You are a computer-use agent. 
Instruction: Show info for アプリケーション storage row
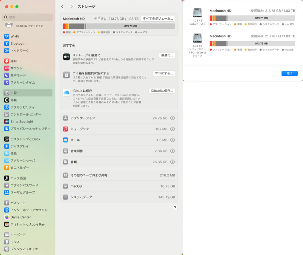(172, 118)
